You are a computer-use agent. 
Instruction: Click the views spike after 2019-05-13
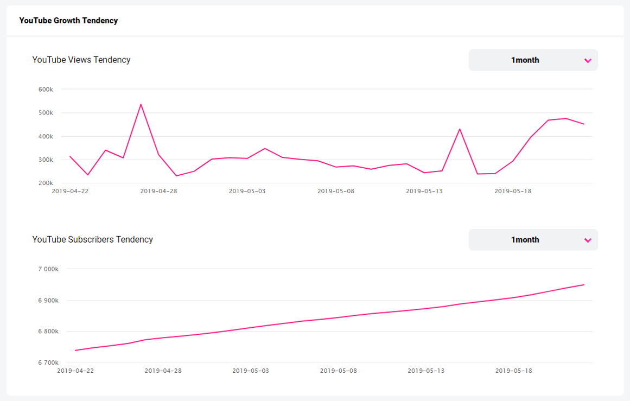pos(460,129)
